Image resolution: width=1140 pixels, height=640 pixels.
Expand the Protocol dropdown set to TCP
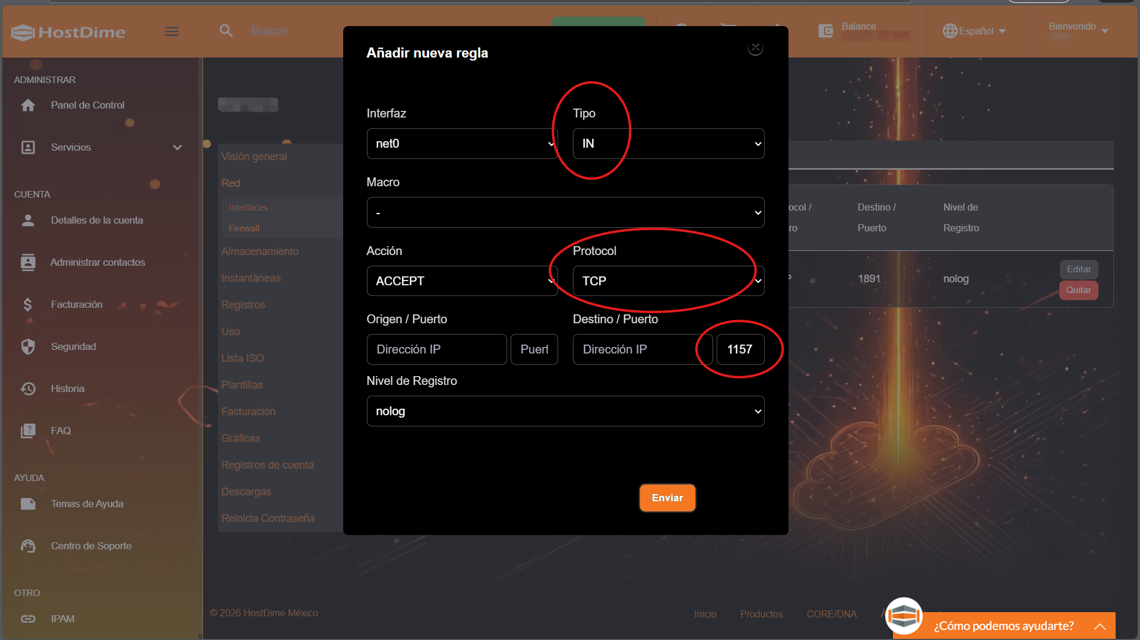tap(668, 281)
